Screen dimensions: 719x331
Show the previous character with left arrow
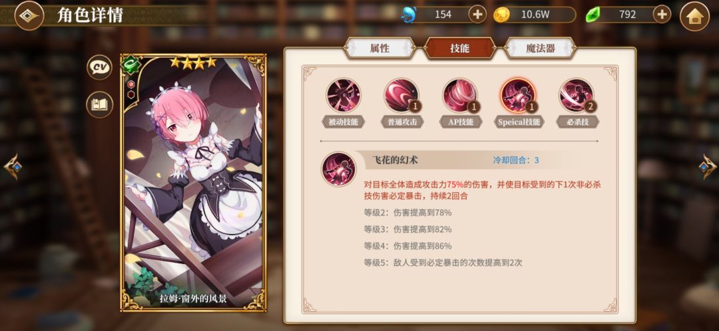(x=13, y=166)
